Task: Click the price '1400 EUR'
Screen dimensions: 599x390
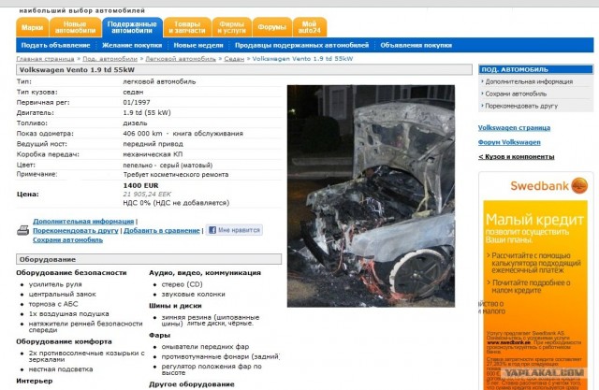Action: click(140, 185)
